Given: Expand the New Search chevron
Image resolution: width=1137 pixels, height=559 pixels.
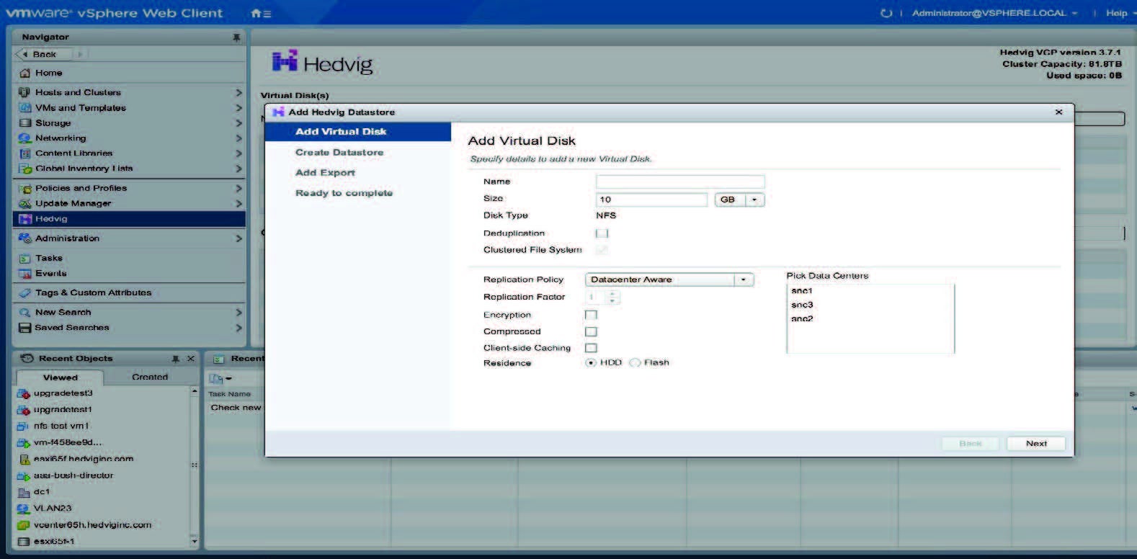Looking at the screenshot, I should (238, 313).
